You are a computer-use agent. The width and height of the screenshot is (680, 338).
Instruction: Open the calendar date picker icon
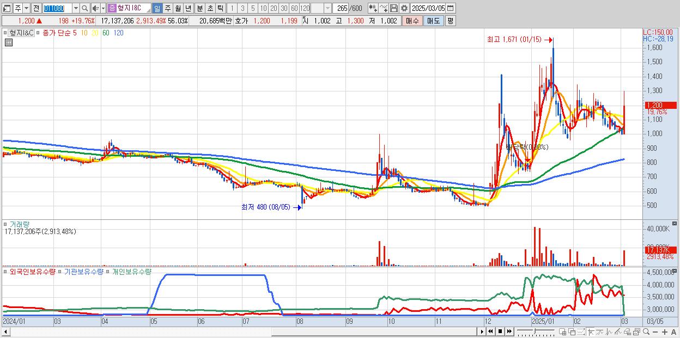coord(450,8)
